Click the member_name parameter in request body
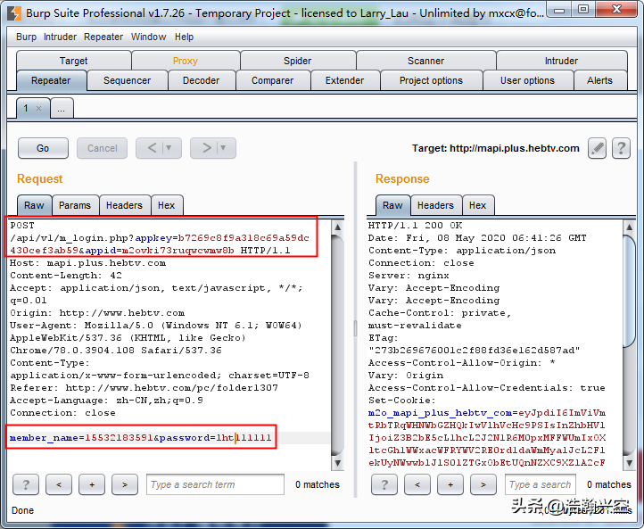The height and width of the screenshot is (529, 644). point(44,438)
